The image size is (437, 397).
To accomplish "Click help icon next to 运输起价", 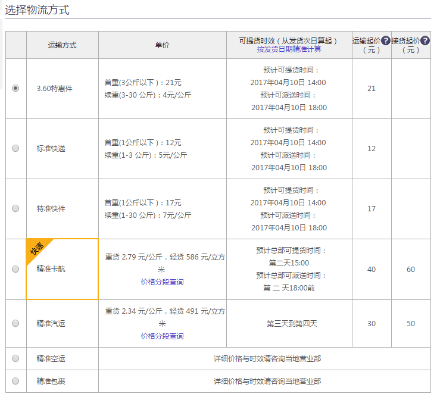I will coord(385,40).
